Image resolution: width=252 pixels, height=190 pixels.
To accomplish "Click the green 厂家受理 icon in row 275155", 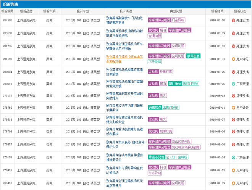I will [x=233, y=158].
